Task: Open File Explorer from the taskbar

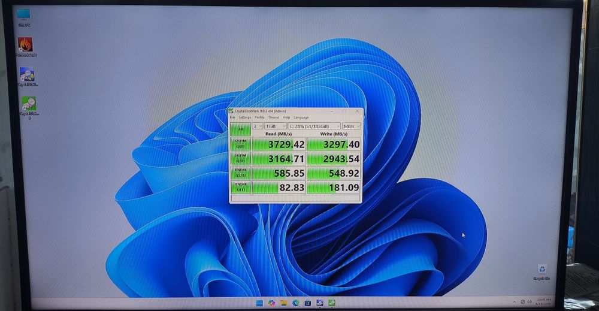Action: [283, 303]
